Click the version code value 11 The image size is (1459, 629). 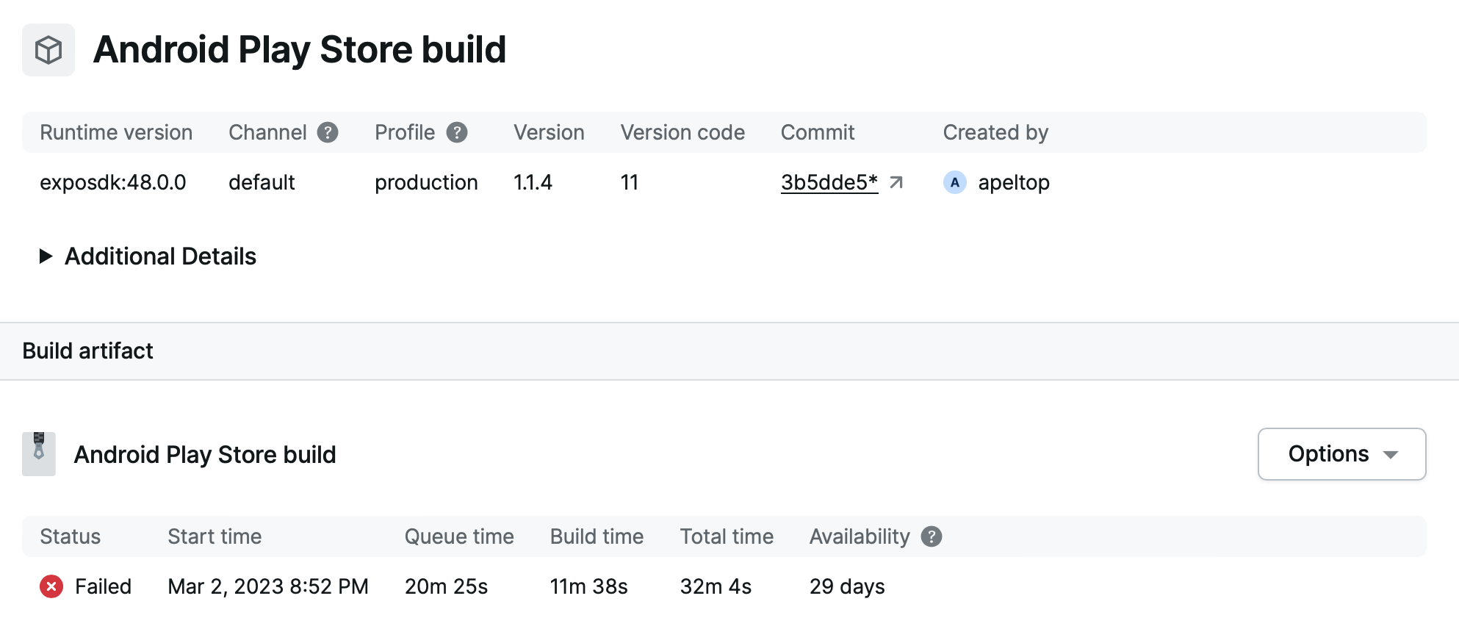[x=630, y=182]
